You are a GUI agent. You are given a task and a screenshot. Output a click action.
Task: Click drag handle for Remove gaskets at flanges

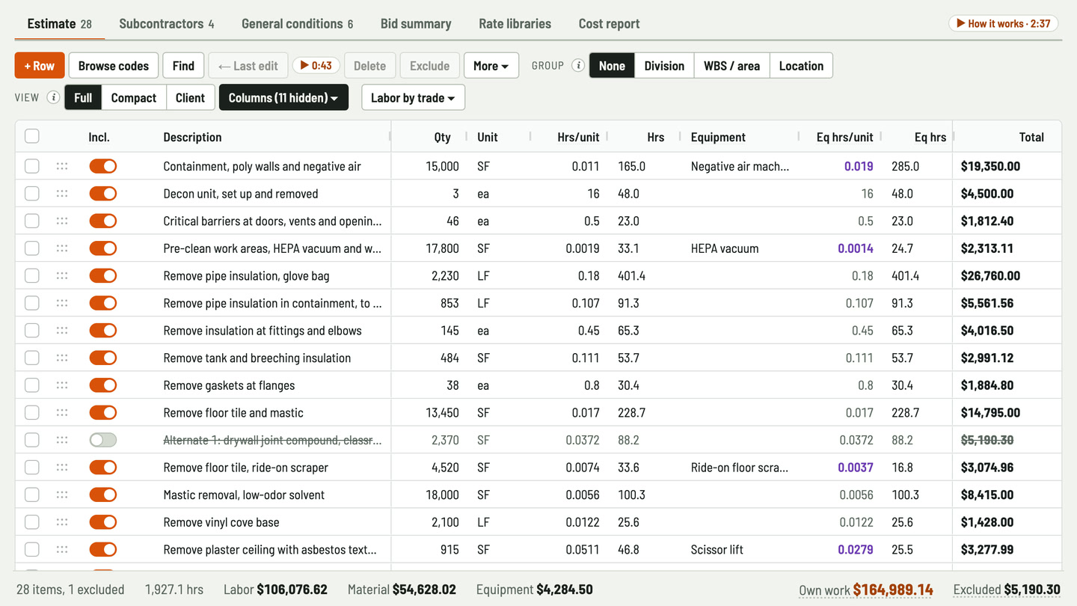pos(62,385)
